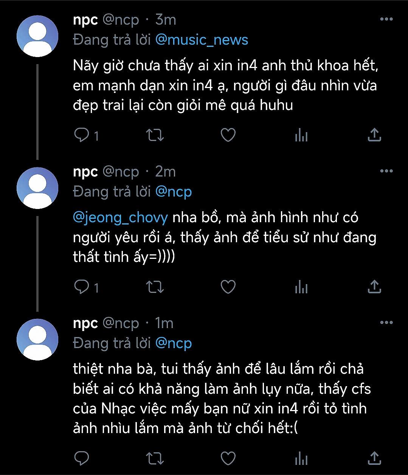Open more options on the 2m tweet
This screenshot has width=408, height=475.
click(386, 171)
